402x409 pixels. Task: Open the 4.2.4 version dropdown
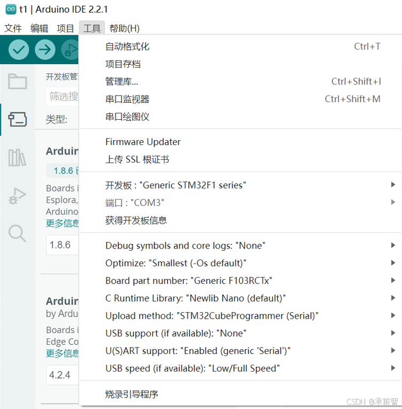click(x=62, y=375)
